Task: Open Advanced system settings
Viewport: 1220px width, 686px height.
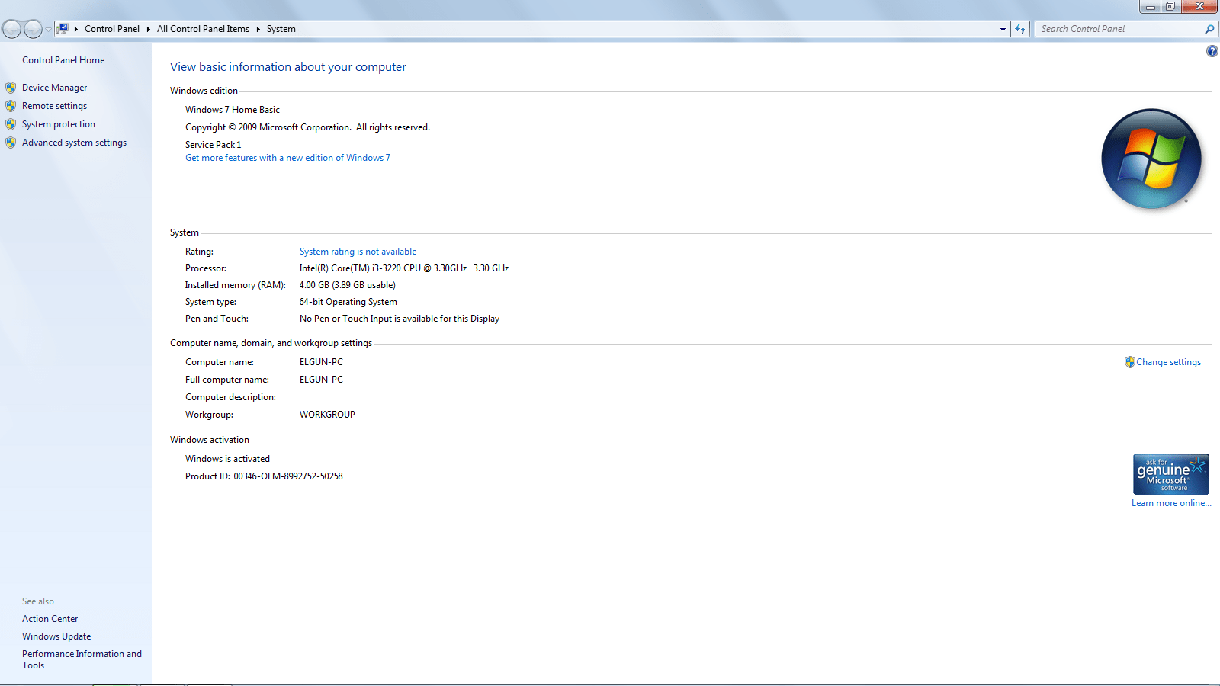Action: [x=74, y=143]
